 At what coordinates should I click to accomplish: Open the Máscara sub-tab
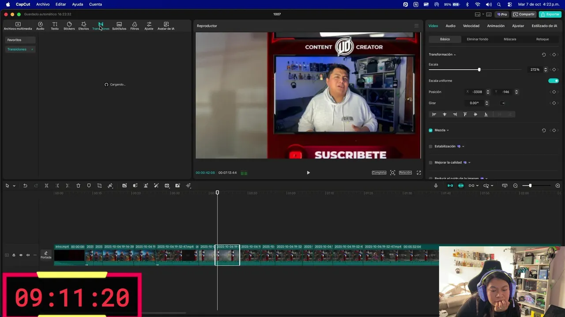coord(510,39)
